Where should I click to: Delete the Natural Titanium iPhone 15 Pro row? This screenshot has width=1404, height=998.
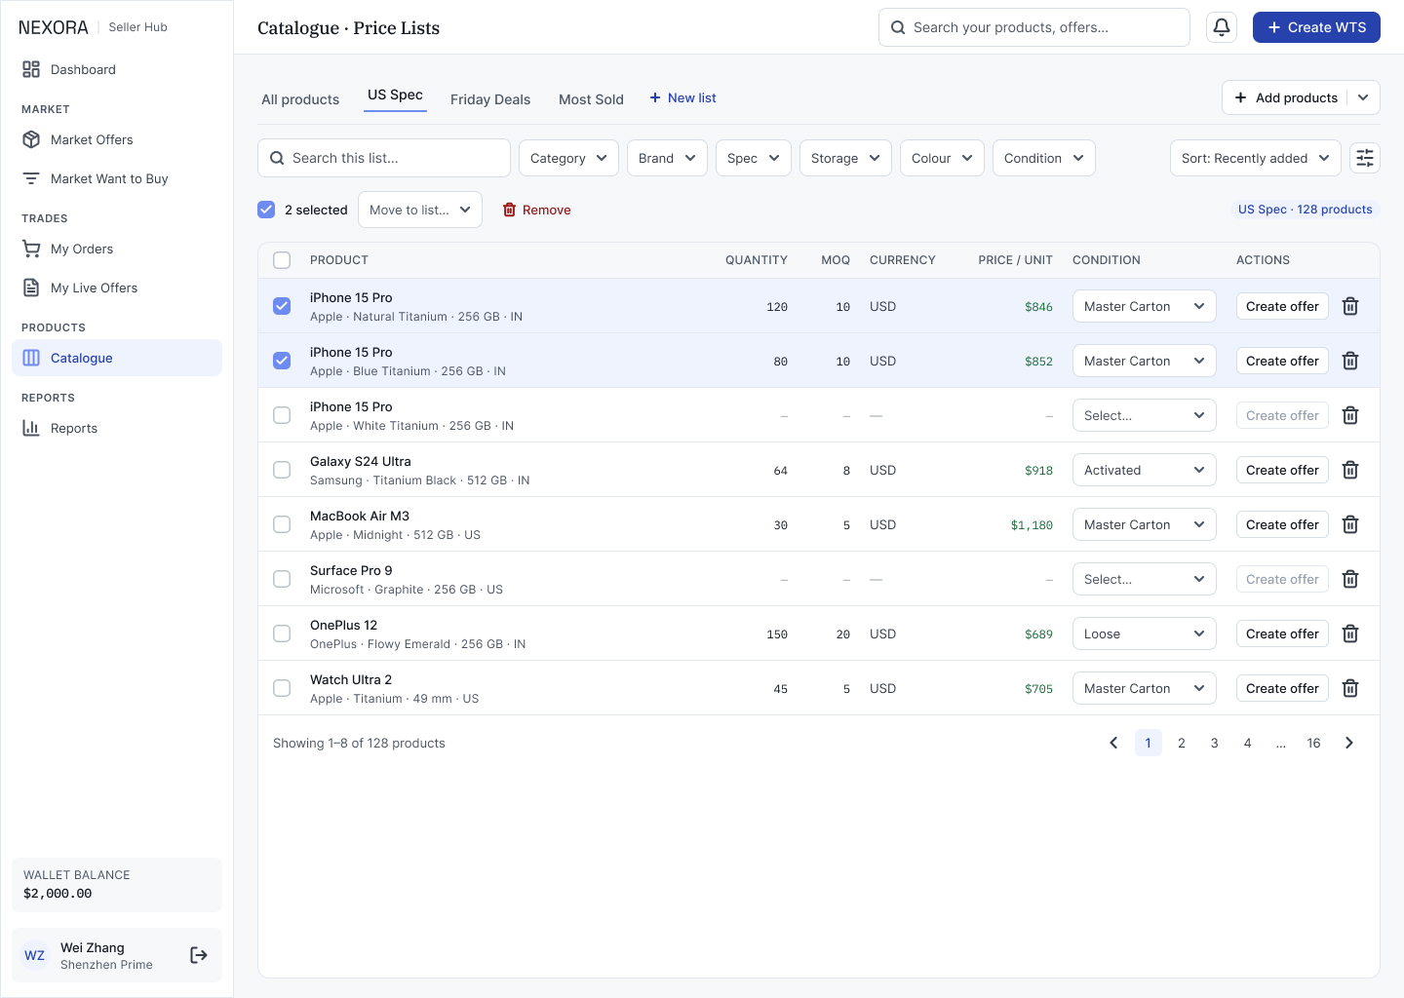click(x=1350, y=306)
